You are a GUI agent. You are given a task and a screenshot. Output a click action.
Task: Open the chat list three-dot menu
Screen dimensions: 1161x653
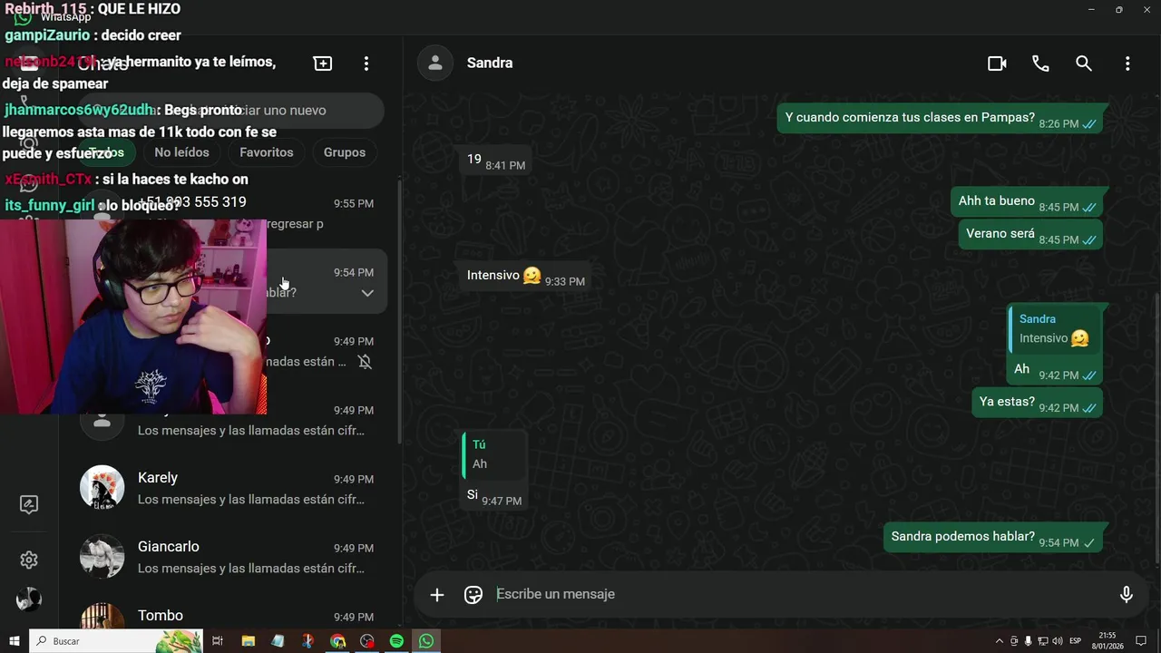point(366,63)
